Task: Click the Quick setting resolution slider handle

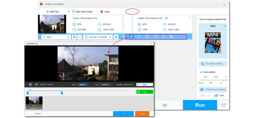Action: pos(200,80)
